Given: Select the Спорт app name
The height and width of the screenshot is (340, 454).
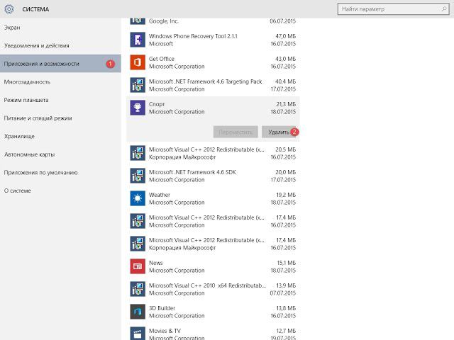Looking at the screenshot, I should (x=157, y=104).
